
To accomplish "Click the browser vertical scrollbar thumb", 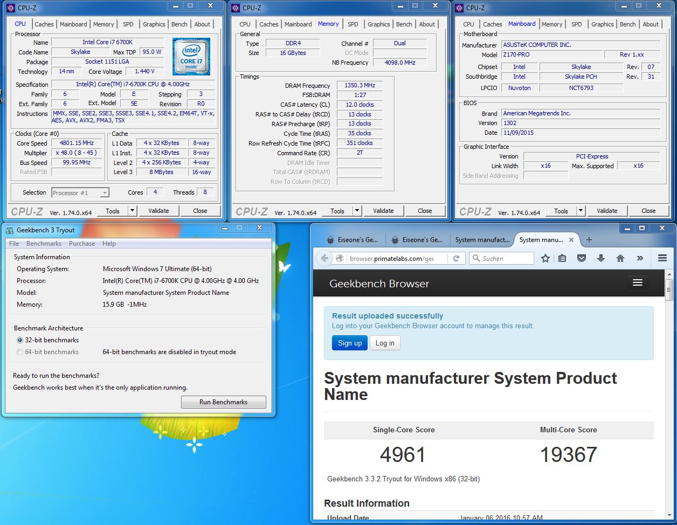I will tap(669, 290).
